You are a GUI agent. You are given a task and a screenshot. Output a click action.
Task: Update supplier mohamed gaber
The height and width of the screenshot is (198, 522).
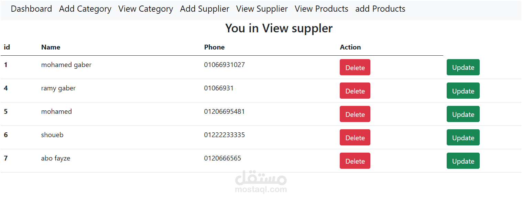click(x=463, y=67)
